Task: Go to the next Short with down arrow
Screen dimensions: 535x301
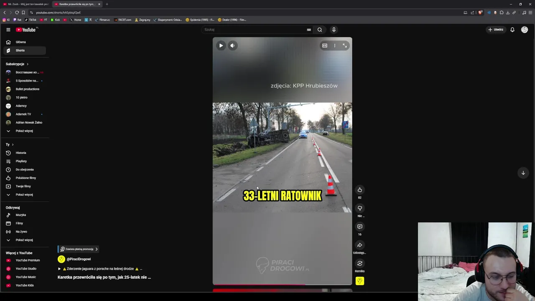Action: [x=523, y=173]
